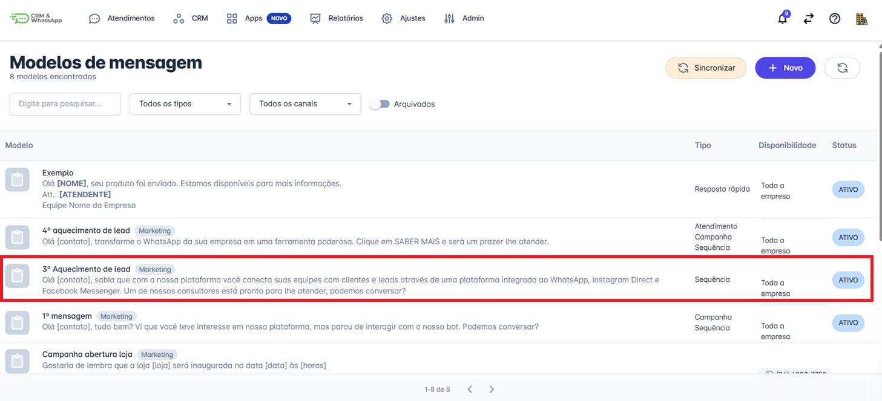Open the Apps menu
Image resolution: width=882 pixels, height=401 pixels.
point(253,18)
